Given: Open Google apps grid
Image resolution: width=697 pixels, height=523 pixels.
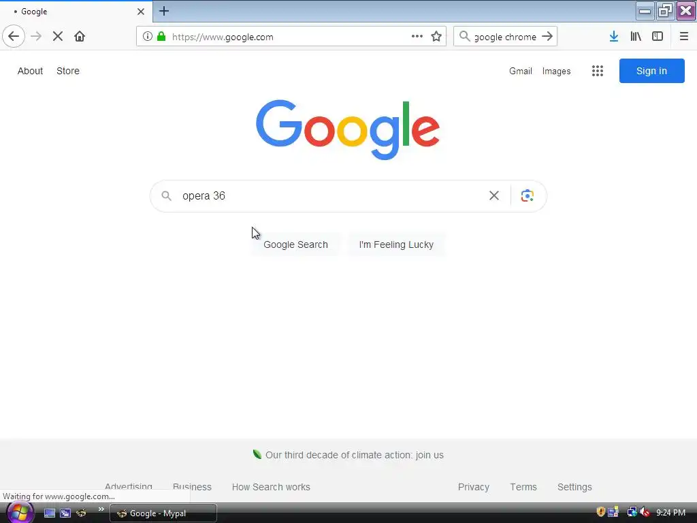Looking at the screenshot, I should pyautogui.click(x=598, y=71).
